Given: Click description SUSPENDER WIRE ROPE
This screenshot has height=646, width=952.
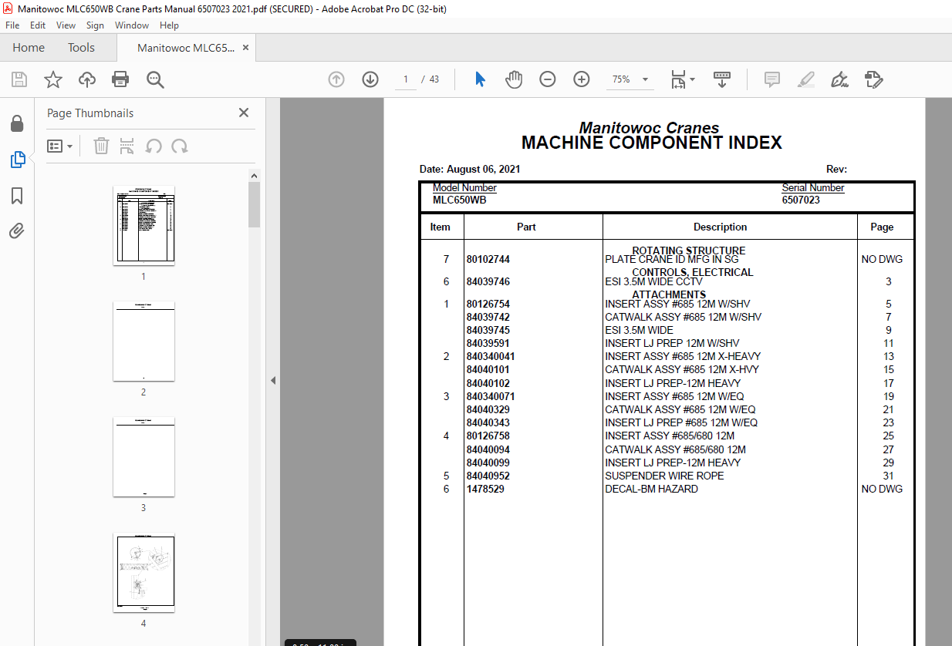Looking at the screenshot, I should point(664,476).
